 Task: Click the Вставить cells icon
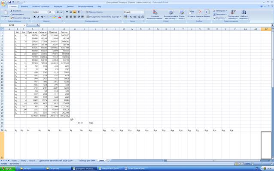pyautogui.click(x=192, y=12)
